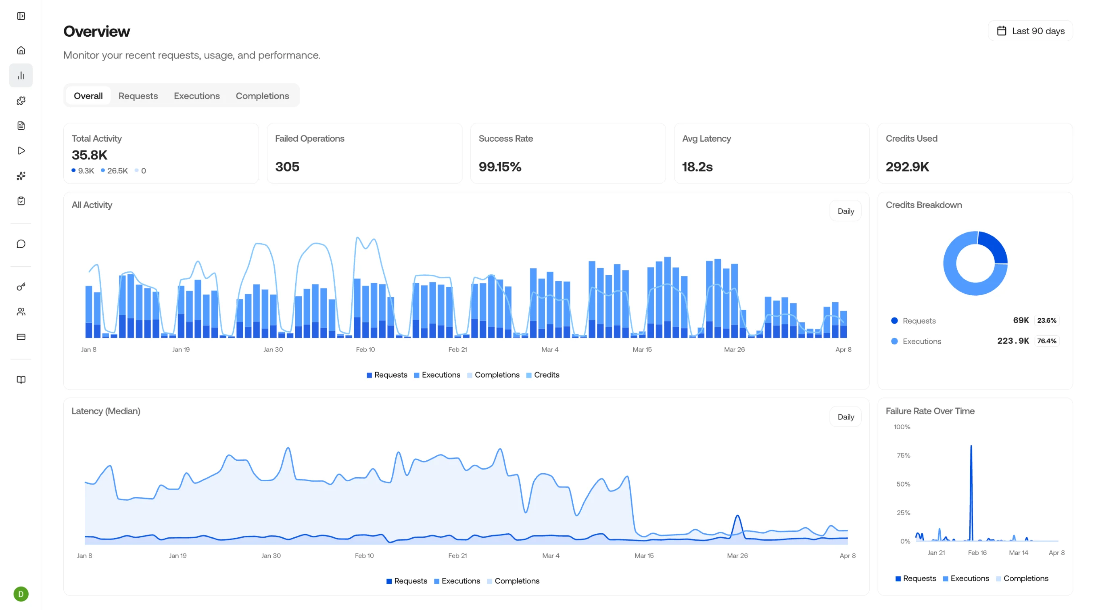
Task: Click the Avg Latency 18.2s value
Action: click(x=697, y=167)
